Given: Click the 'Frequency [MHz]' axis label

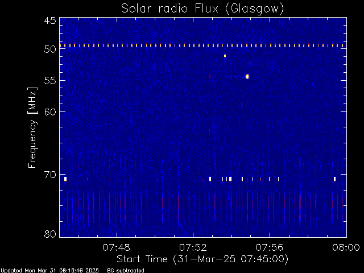Looking at the screenshot, I should tap(32, 127).
